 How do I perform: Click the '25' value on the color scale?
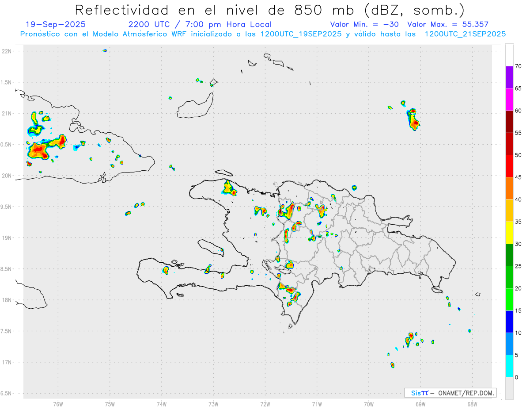click(x=519, y=266)
